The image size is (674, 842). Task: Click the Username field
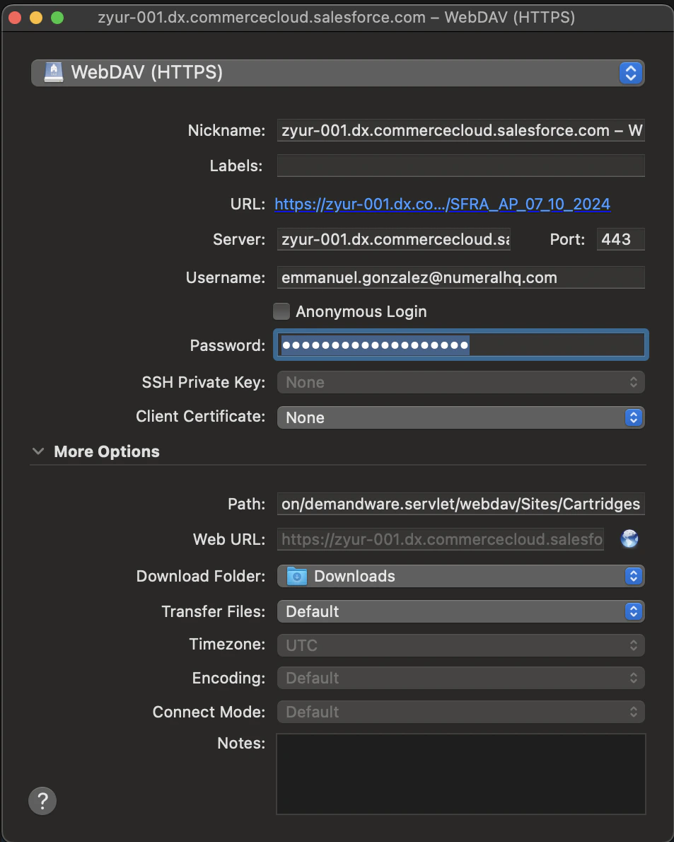(x=460, y=277)
